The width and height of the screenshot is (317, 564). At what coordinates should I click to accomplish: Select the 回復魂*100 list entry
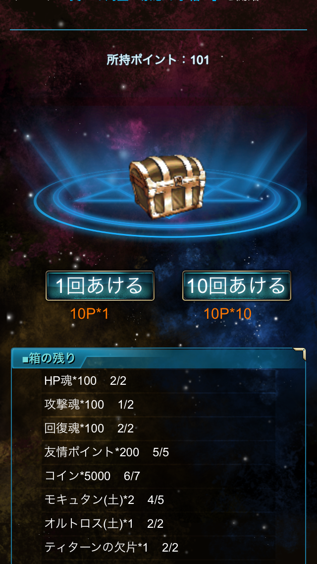click(158, 428)
